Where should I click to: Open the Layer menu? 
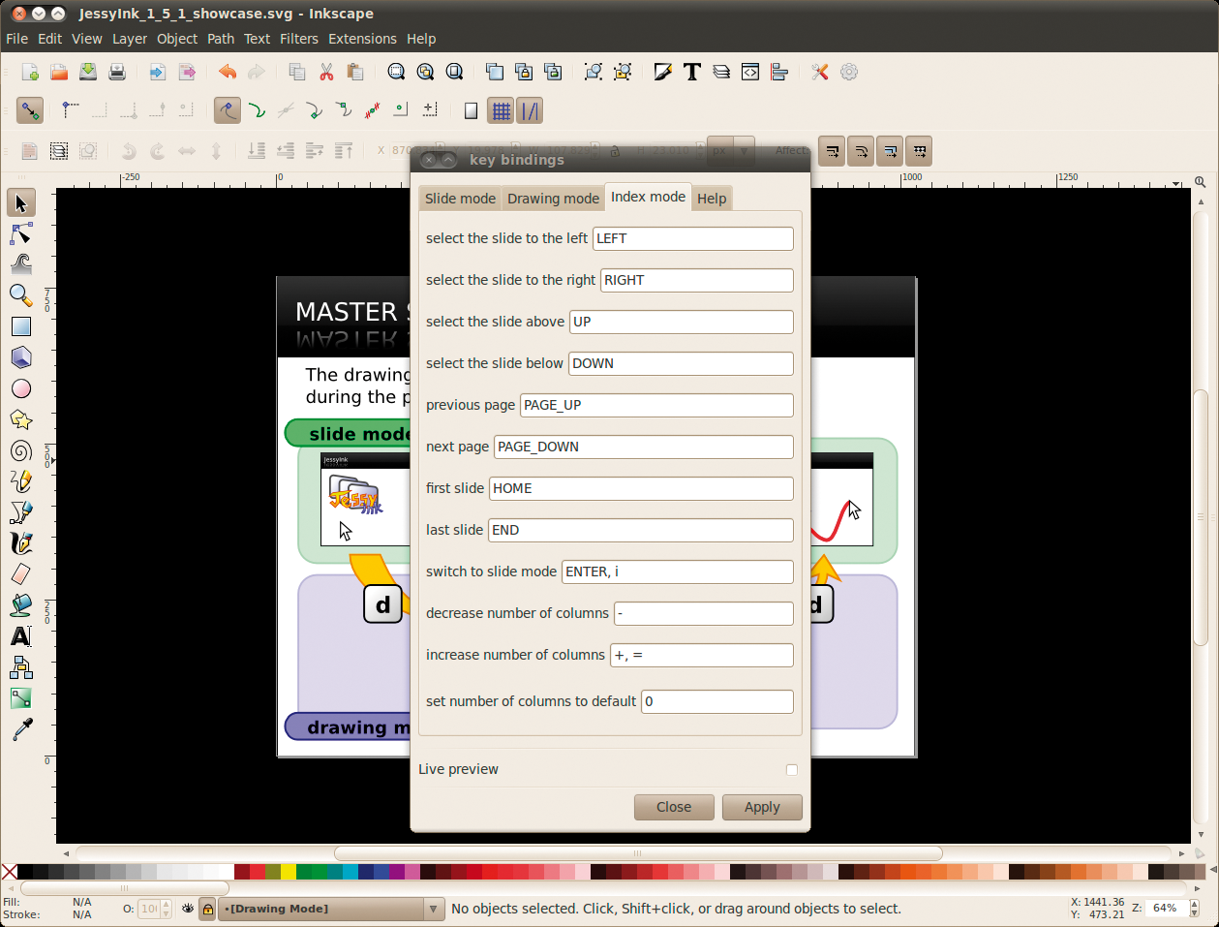130,39
